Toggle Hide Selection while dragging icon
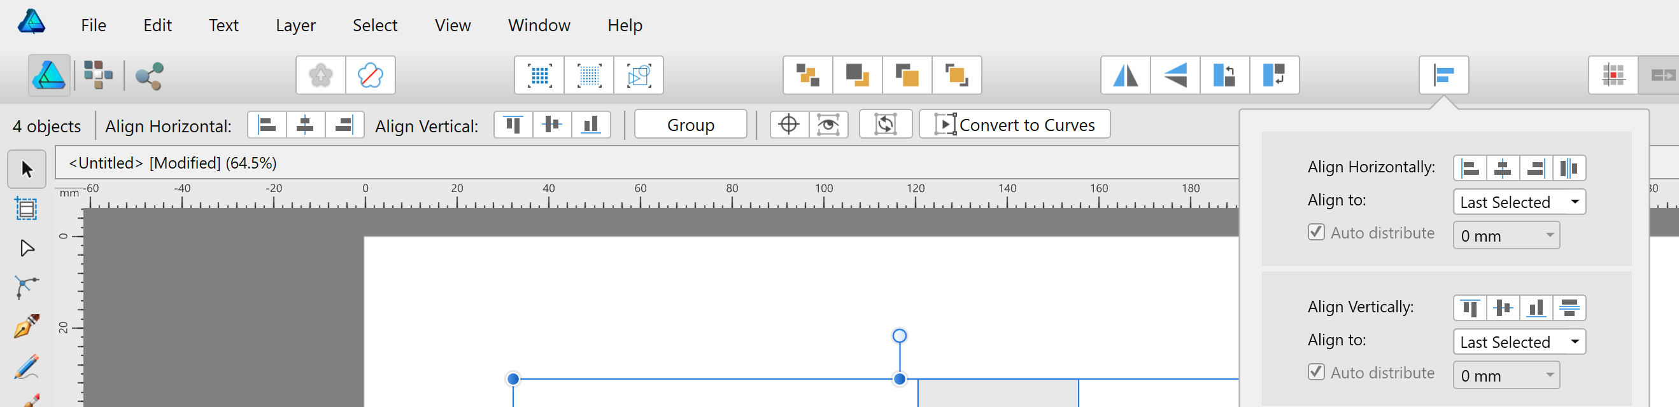This screenshot has height=407, width=1679. 828,125
